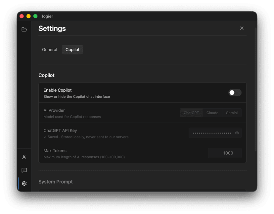Click the yellow minimize window button
Viewport: 274px width, 214px height.
click(x=28, y=16)
